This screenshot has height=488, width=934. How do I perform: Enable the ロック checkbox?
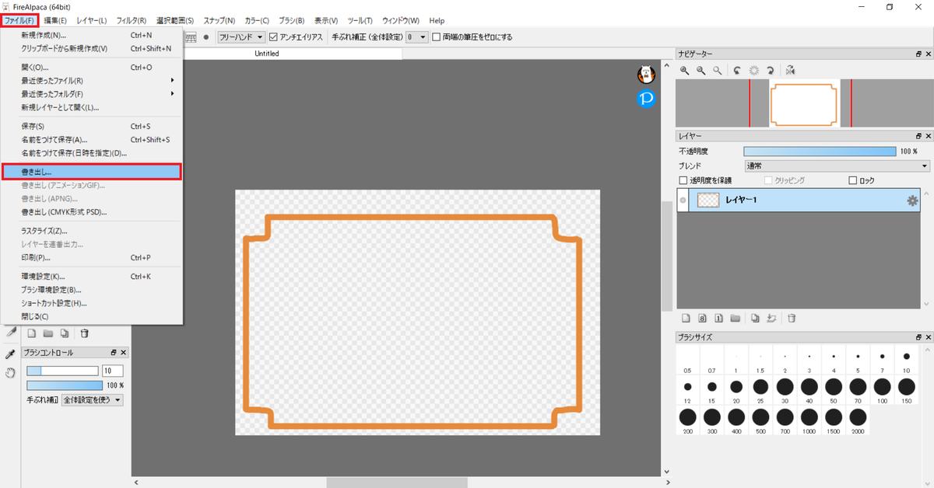click(852, 180)
